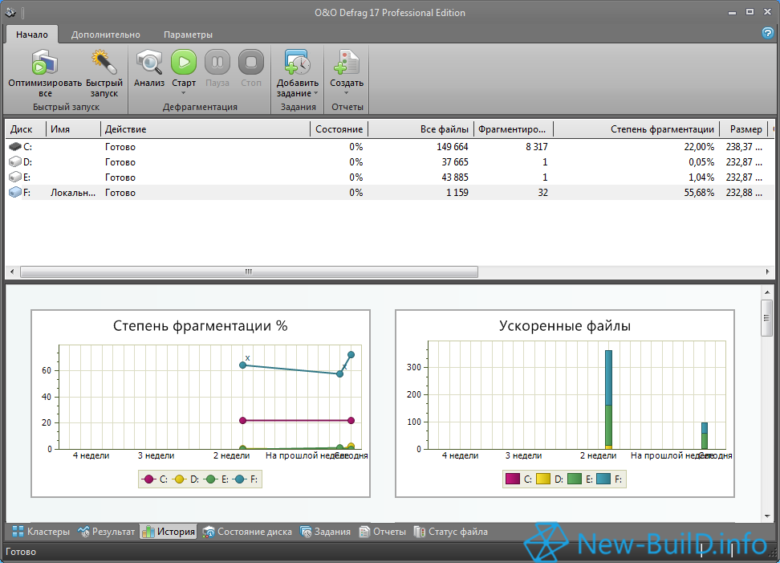Click C: legend marker in fragmentation chart
The image size is (780, 563).
pos(148,479)
